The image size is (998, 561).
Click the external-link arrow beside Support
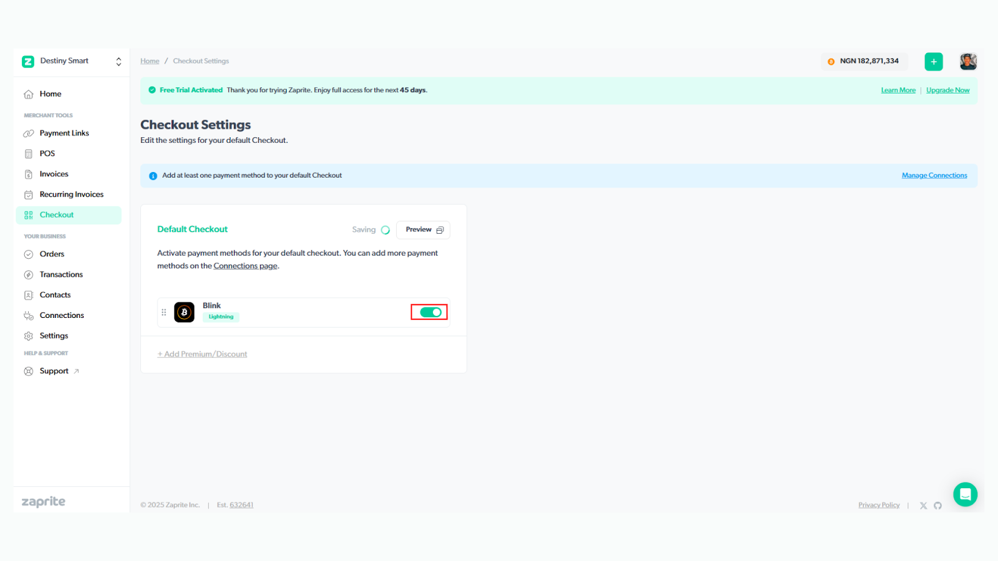tap(77, 371)
